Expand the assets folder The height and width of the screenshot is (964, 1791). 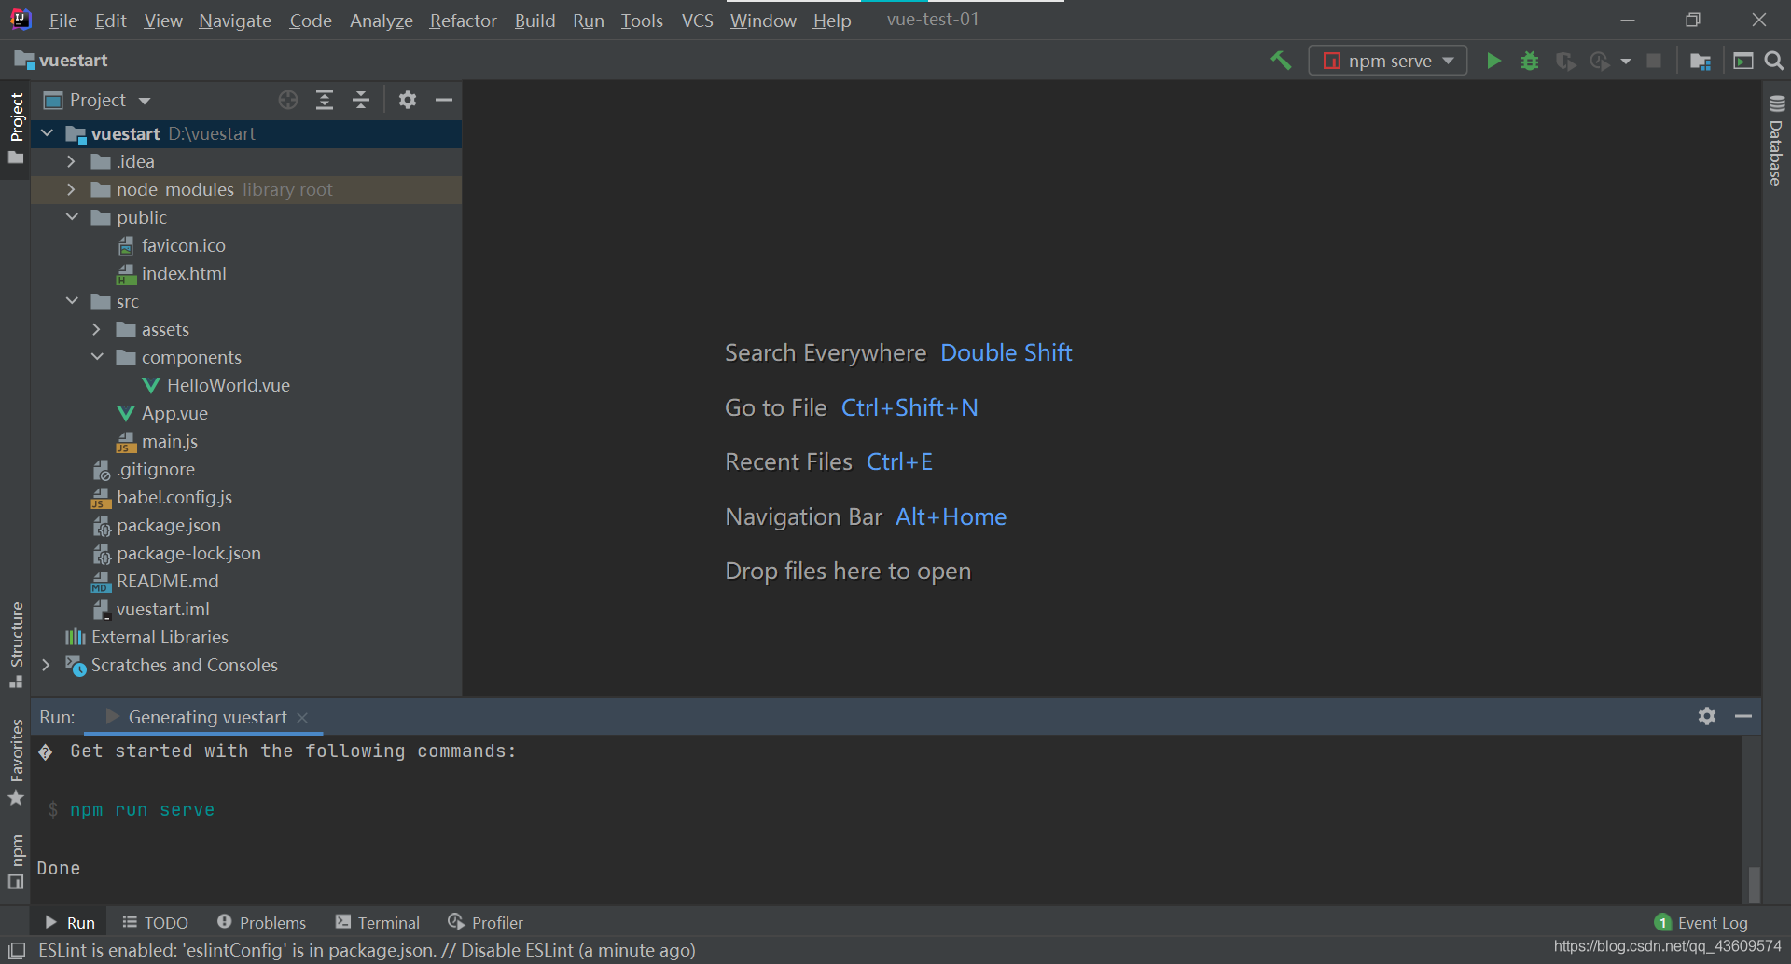pyautogui.click(x=96, y=329)
